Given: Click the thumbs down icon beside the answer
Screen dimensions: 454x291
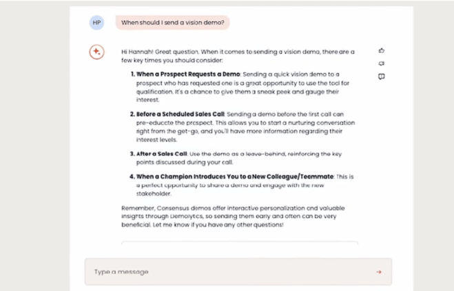Looking at the screenshot, I should point(382,63).
